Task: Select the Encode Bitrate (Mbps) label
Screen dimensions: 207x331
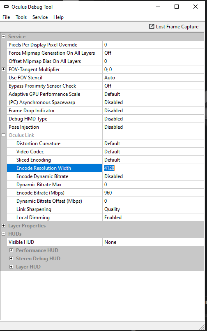Action: click(41, 193)
